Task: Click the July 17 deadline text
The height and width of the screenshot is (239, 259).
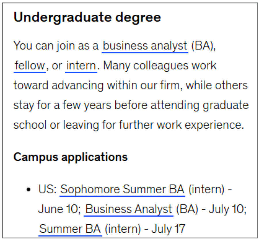Action: [168, 229]
